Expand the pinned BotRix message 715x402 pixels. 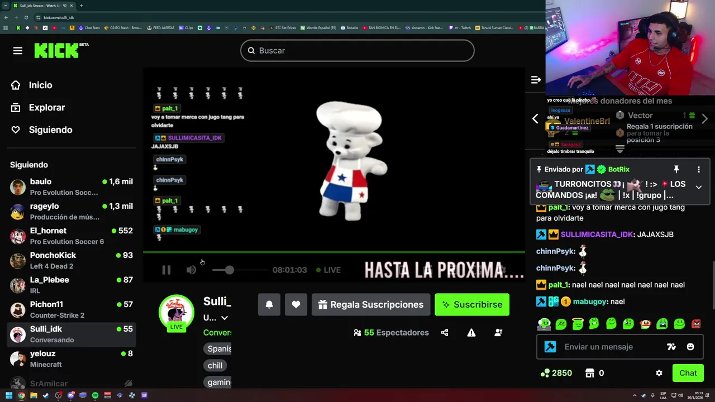698,187
